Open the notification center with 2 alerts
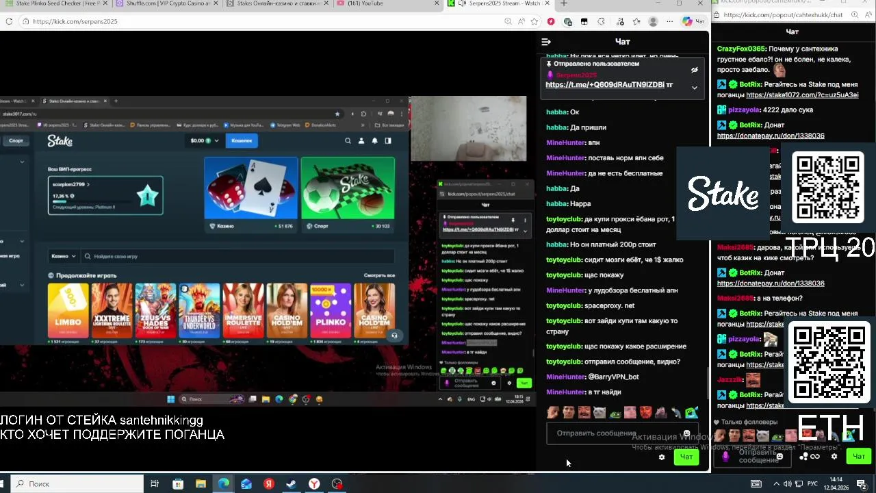This screenshot has width=876, height=493. coord(862,484)
